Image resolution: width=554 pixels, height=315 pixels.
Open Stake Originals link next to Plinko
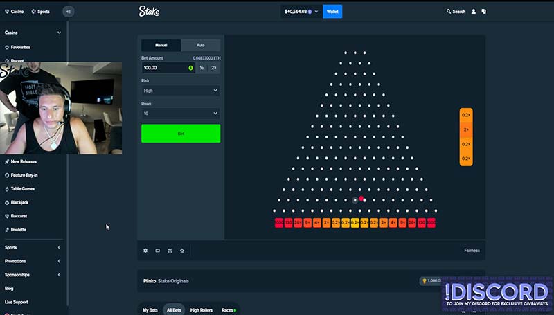[173, 281]
